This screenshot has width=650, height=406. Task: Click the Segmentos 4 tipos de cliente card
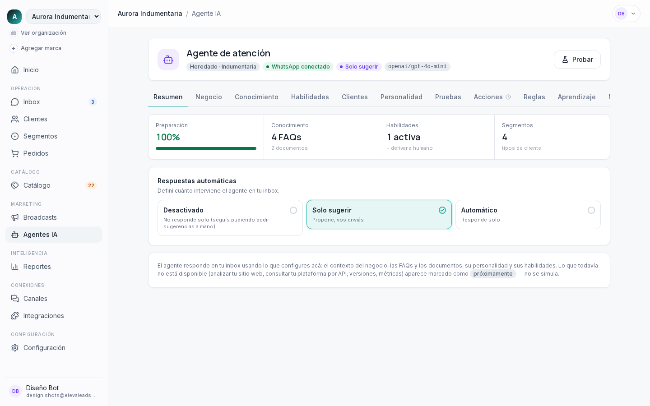pos(552,137)
